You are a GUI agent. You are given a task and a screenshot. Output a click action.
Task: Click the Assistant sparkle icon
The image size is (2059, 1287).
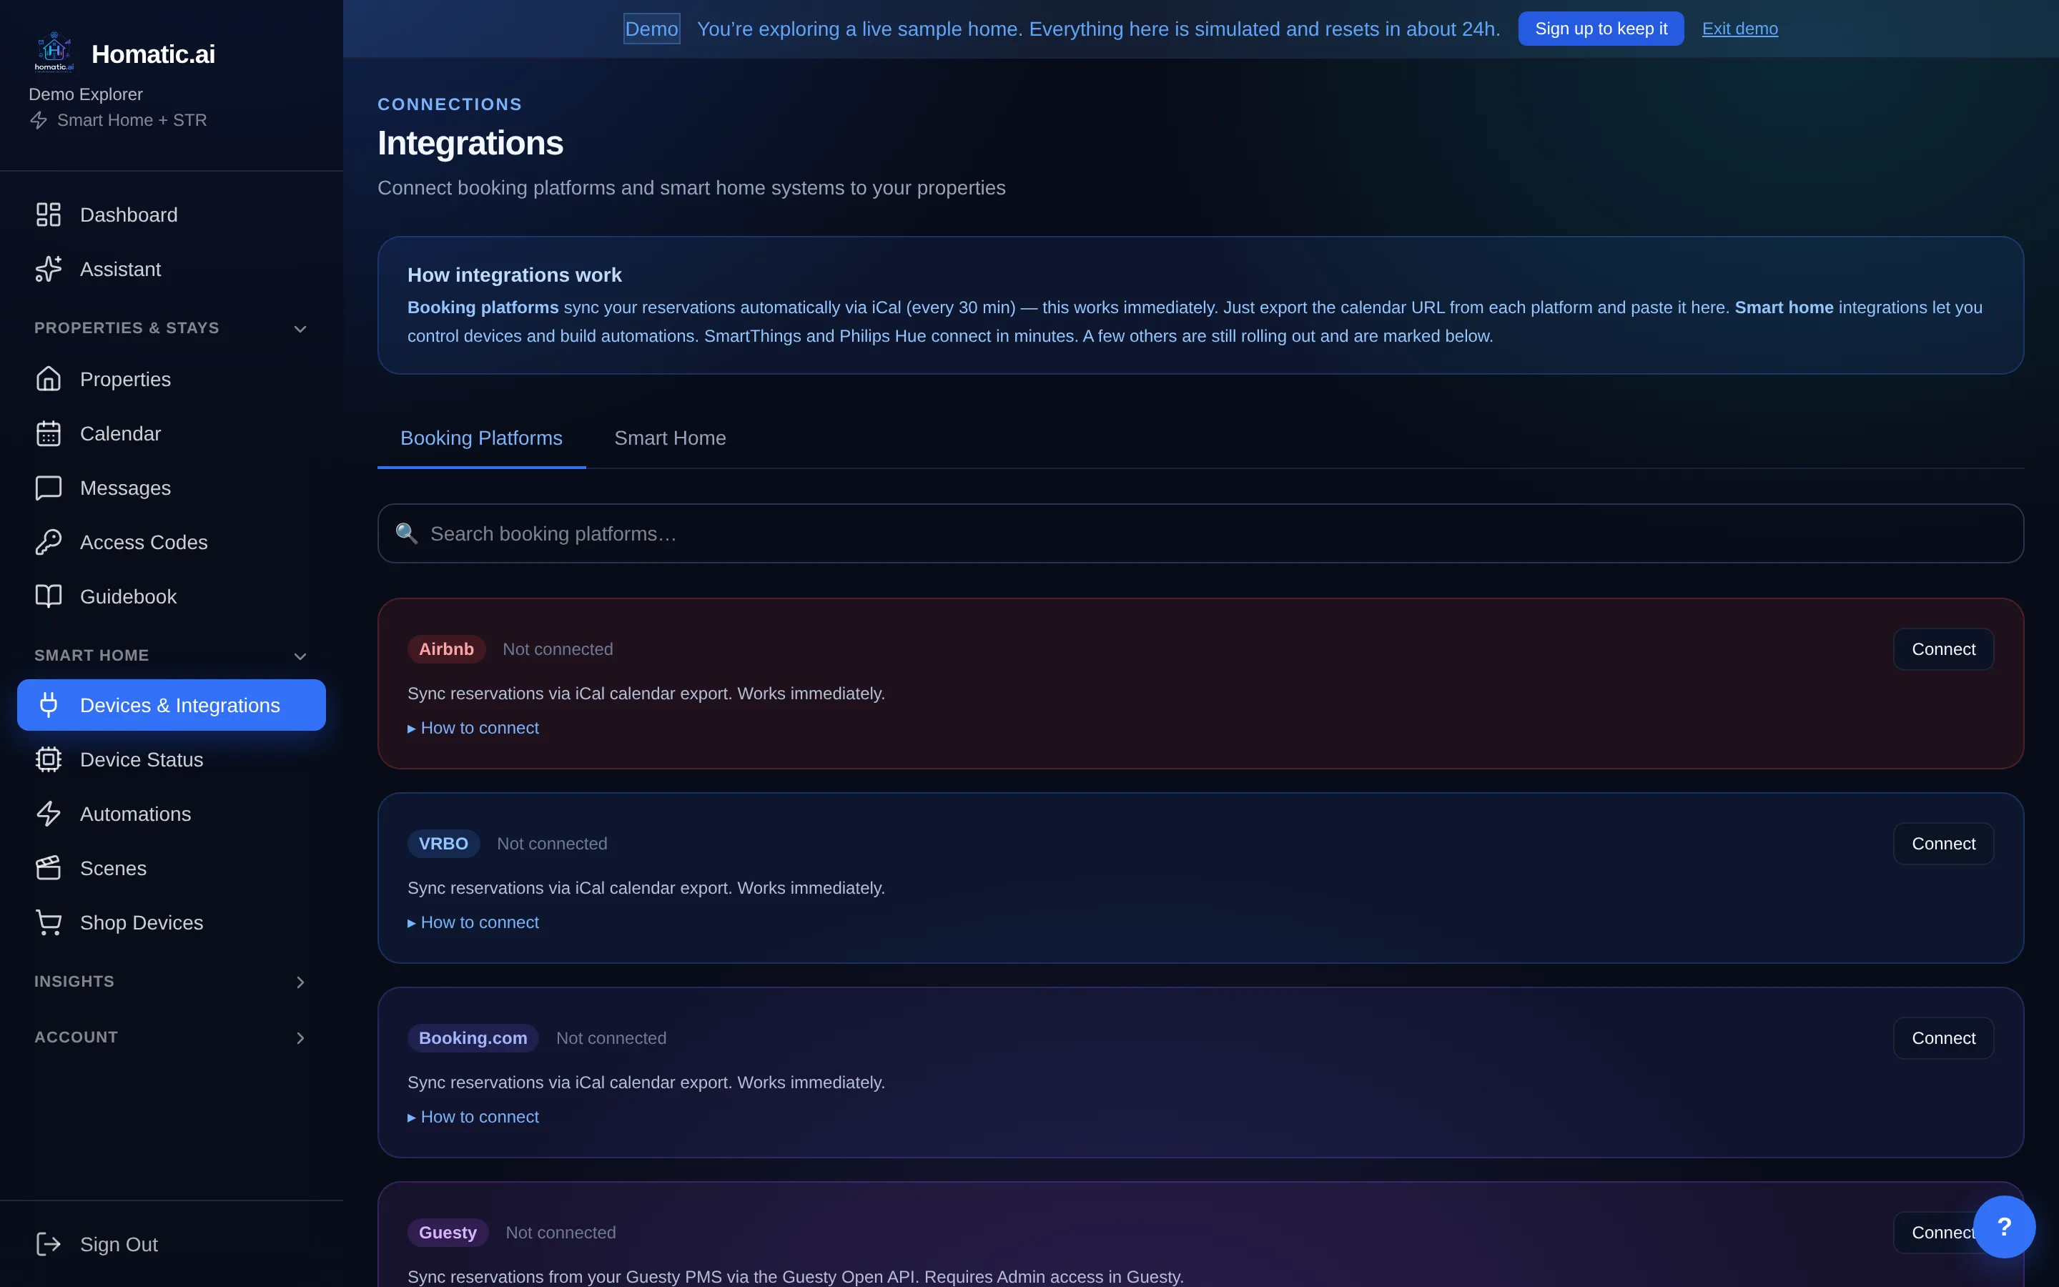[x=49, y=269]
